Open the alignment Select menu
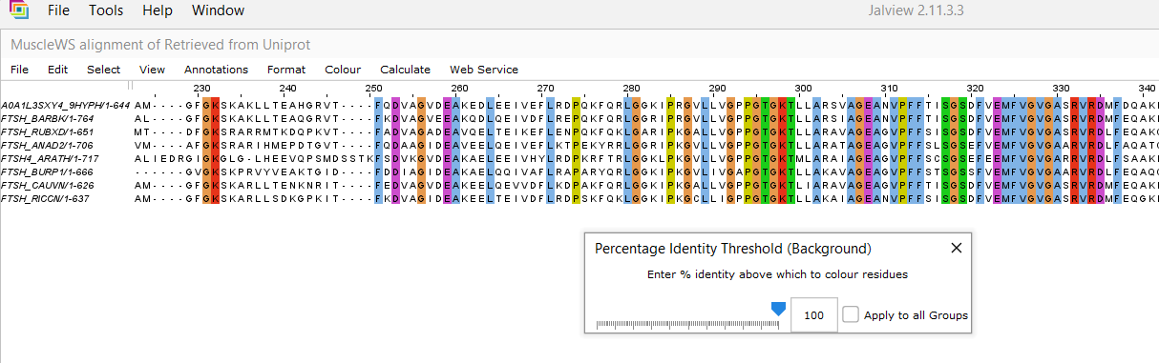The width and height of the screenshot is (1159, 363). (103, 70)
